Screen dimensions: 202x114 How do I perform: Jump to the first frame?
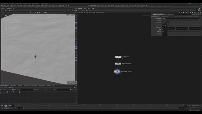click(x=2, y=105)
